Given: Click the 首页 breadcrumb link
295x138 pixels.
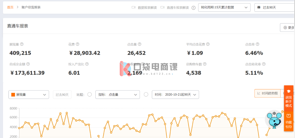Looking at the screenshot, I should (x=10, y=7).
